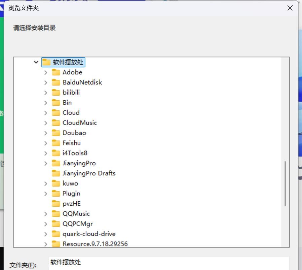
Task: Click the QQPCMgr folder icon
Action: 56,224
